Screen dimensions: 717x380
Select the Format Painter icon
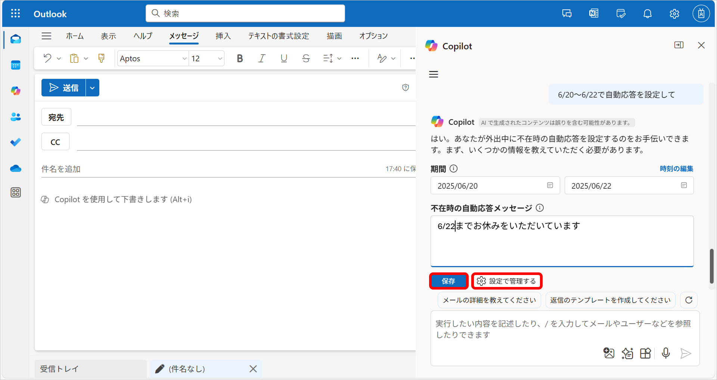pyautogui.click(x=101, y=58)
